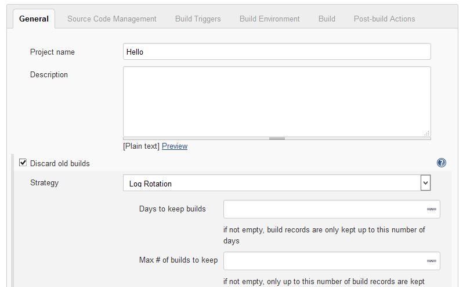Focus the Project name field containing Hello
The height and width of the screenshot is (287, 463).
tap(277, 52)
